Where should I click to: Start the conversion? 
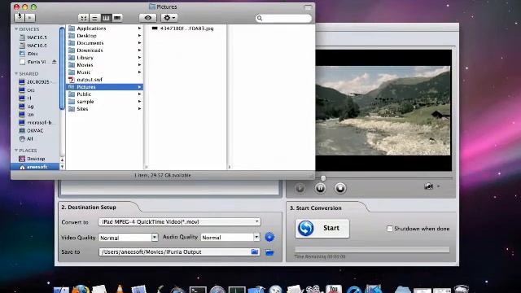322,228
